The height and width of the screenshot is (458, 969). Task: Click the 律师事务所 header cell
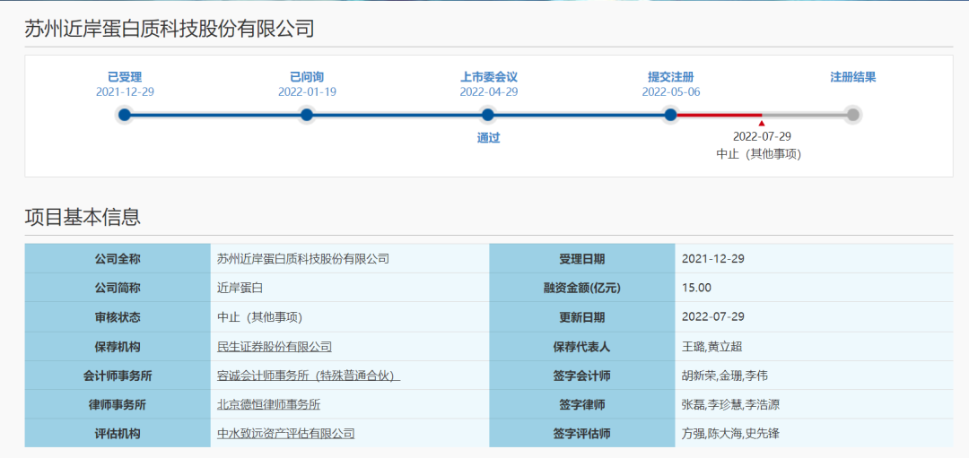click(x=118, y=405)
